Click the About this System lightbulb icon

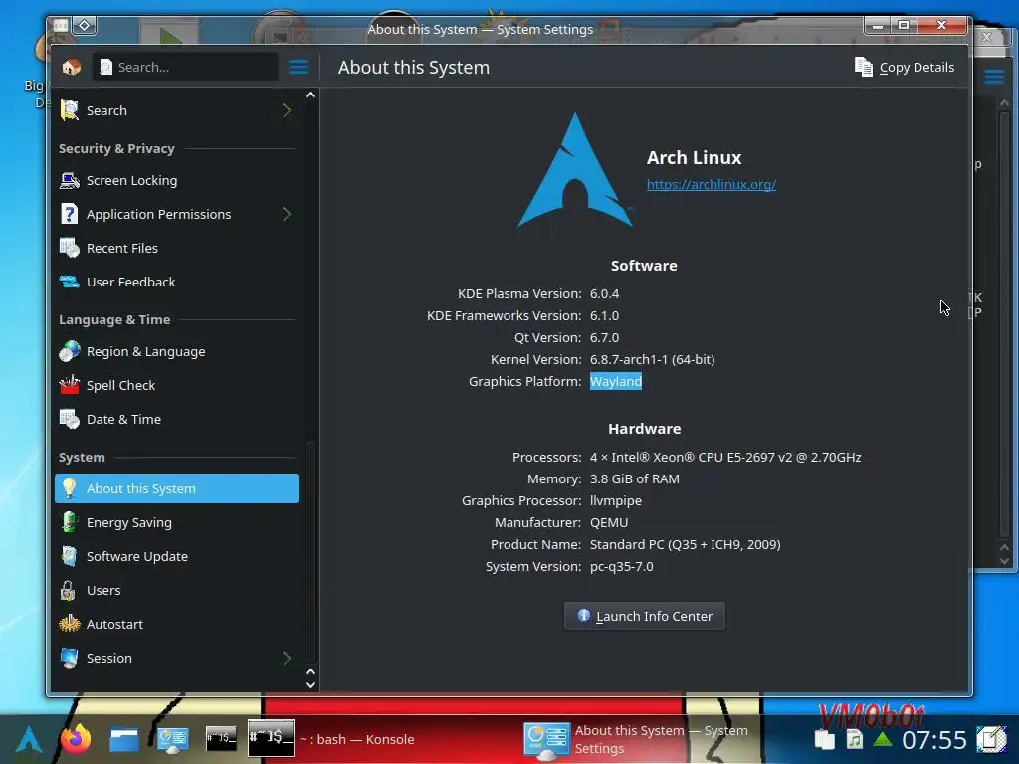pos(69,488)
